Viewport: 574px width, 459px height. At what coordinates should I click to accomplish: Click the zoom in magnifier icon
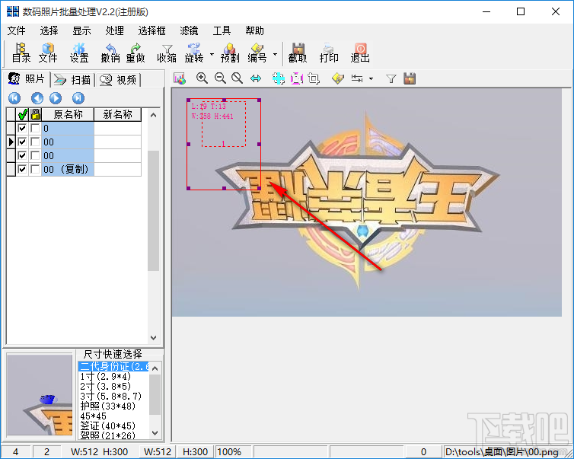point(202,78)
